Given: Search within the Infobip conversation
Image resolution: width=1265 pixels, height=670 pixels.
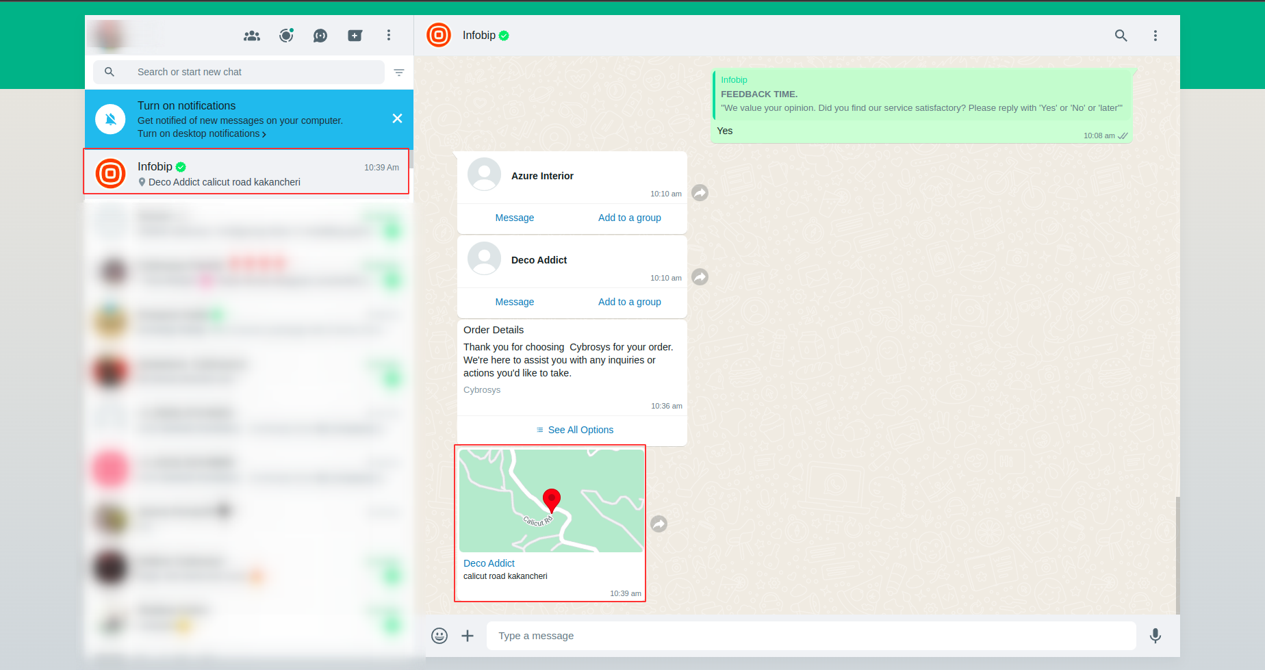Looking at the screenshot, I should point(1121,36).
